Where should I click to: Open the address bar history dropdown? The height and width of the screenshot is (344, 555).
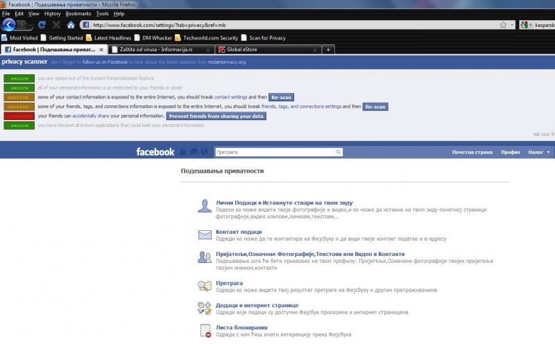coord(512,25)
